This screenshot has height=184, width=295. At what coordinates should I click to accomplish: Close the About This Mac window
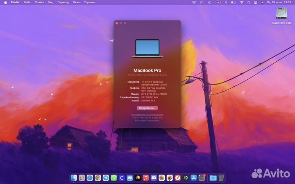click(117, 23)
